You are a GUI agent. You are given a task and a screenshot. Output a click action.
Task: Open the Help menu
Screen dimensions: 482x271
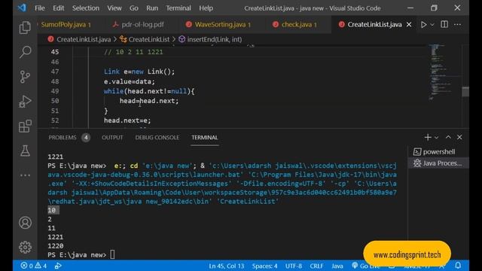pos(206,8)
